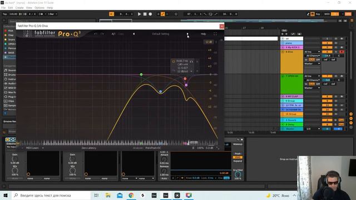Click the Undo arrow in Pro-Q 3
The width and height of the screenshot is (356, 200).
click(x=96, y=34)
